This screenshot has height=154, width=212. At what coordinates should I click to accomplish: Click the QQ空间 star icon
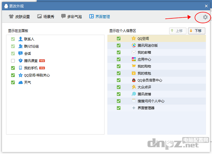point(134,38)
